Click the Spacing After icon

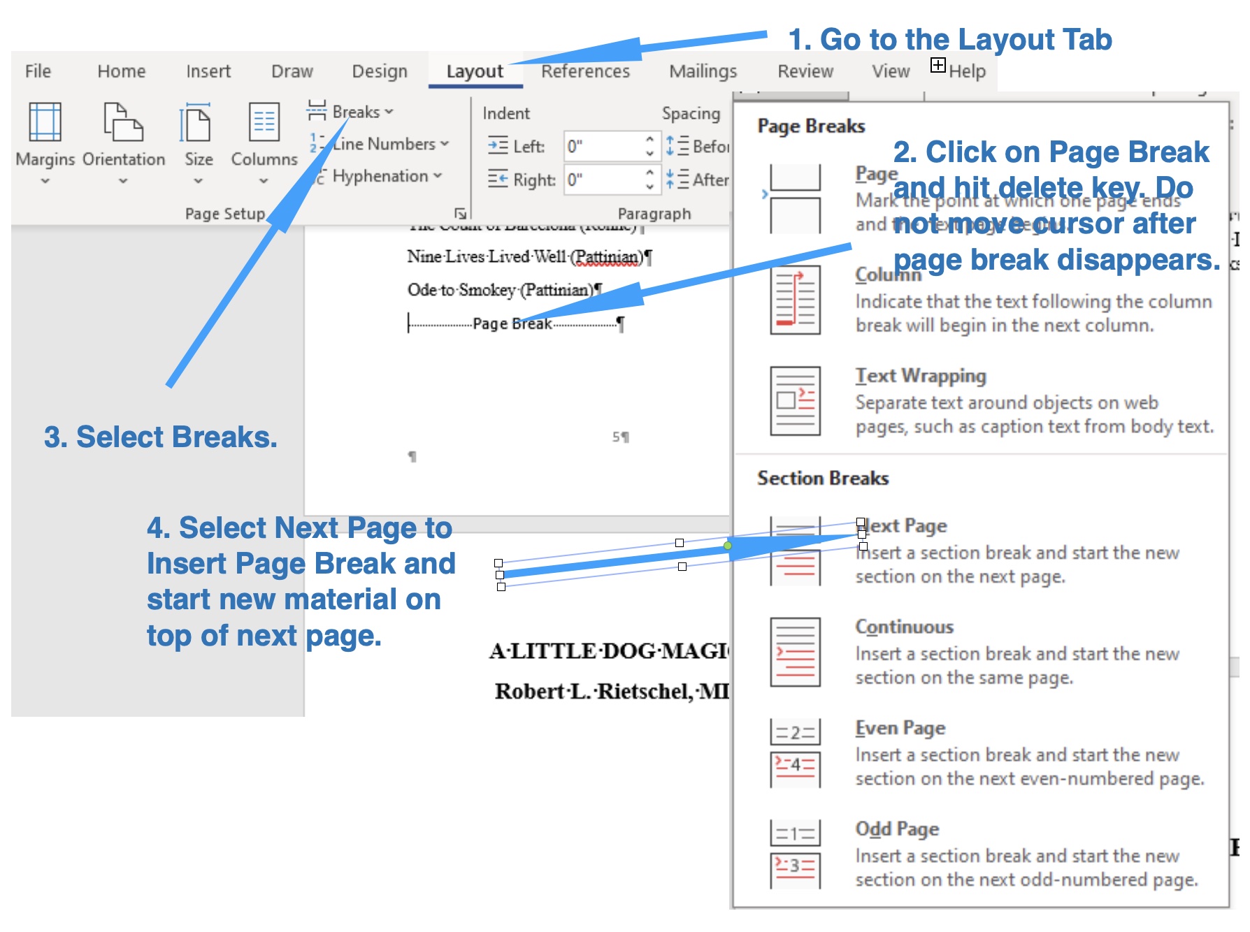pos(677,180)
